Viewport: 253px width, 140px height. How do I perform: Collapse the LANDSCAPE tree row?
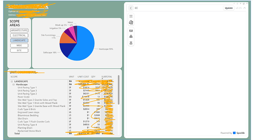(x=12, y=81)
